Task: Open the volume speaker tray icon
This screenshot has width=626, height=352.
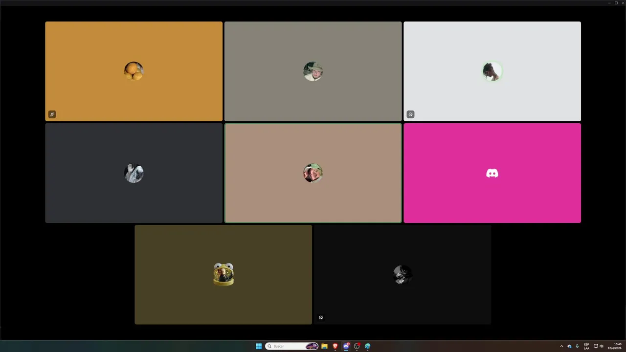Action: tap(602, 346)
